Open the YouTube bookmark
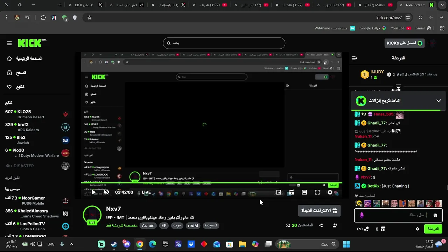 pos(401,28)
